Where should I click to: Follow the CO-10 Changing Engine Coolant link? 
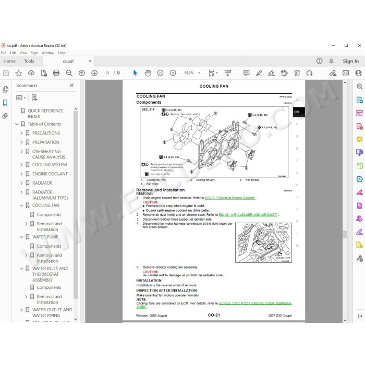230,198
